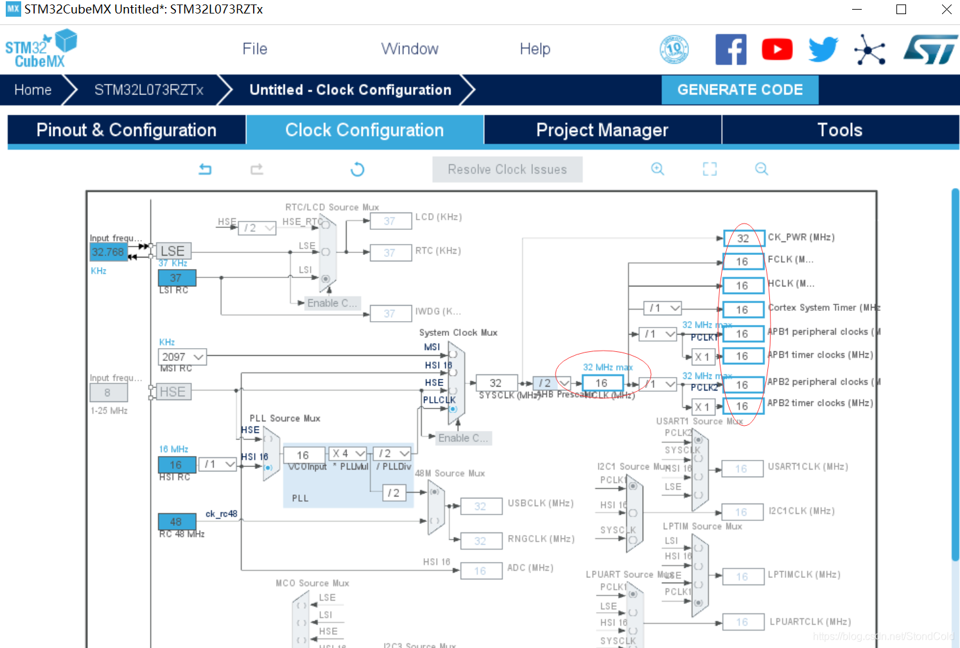Open the ST Facebook page
Viewport: 960px width, 648px height.
(731, 49)
